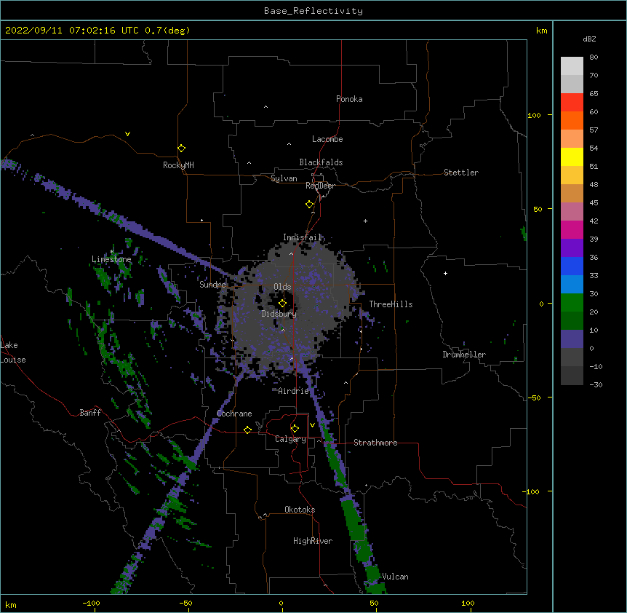Click the Innisfail city label
The image size is (627, 613).
pos(303,237)
